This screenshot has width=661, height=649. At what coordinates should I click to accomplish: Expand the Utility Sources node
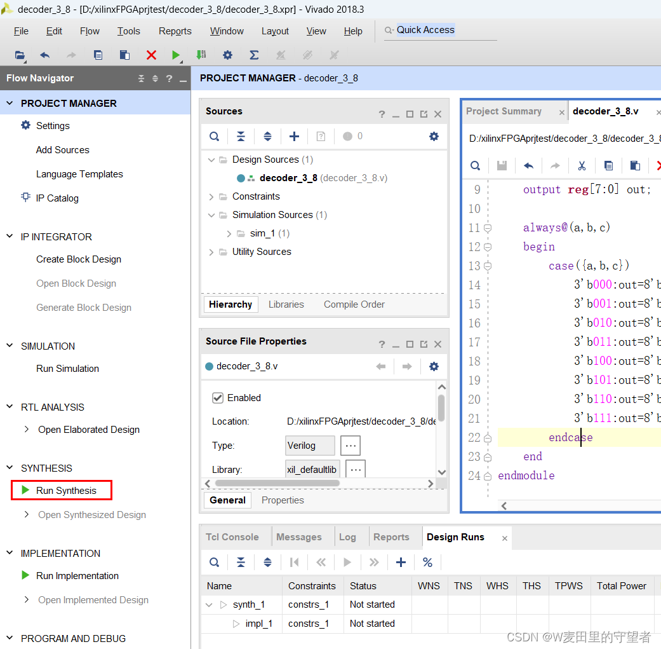pos(211,252)
